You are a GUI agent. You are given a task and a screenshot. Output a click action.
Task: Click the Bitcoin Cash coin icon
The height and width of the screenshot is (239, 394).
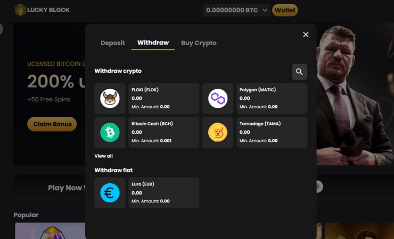tap(110, 132)
